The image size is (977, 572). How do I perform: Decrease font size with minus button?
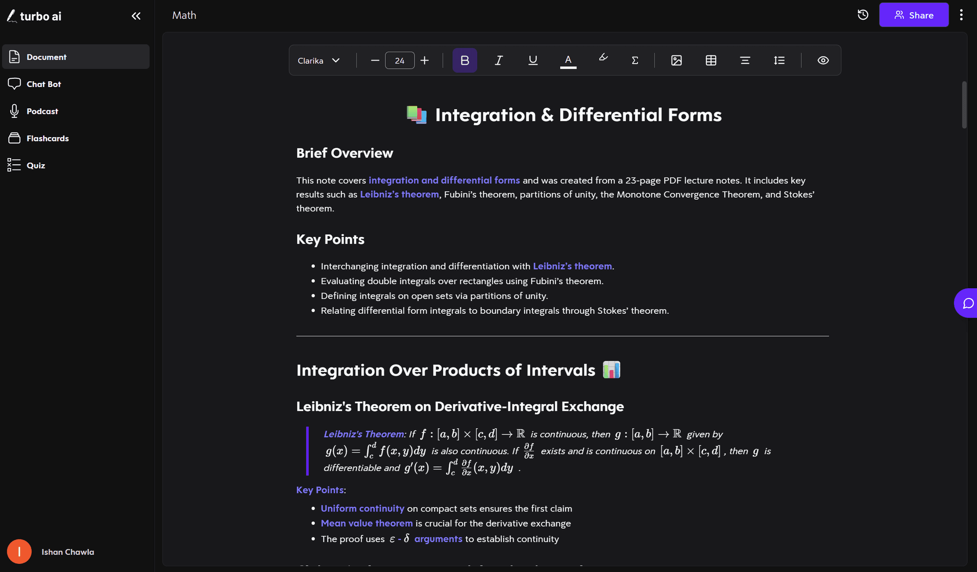pyautogui.click(x=375, y=61)
